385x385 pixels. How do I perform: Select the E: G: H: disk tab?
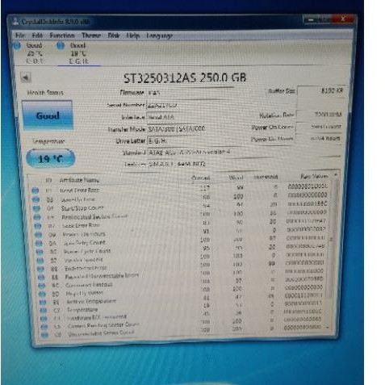[x=79, y=53]
